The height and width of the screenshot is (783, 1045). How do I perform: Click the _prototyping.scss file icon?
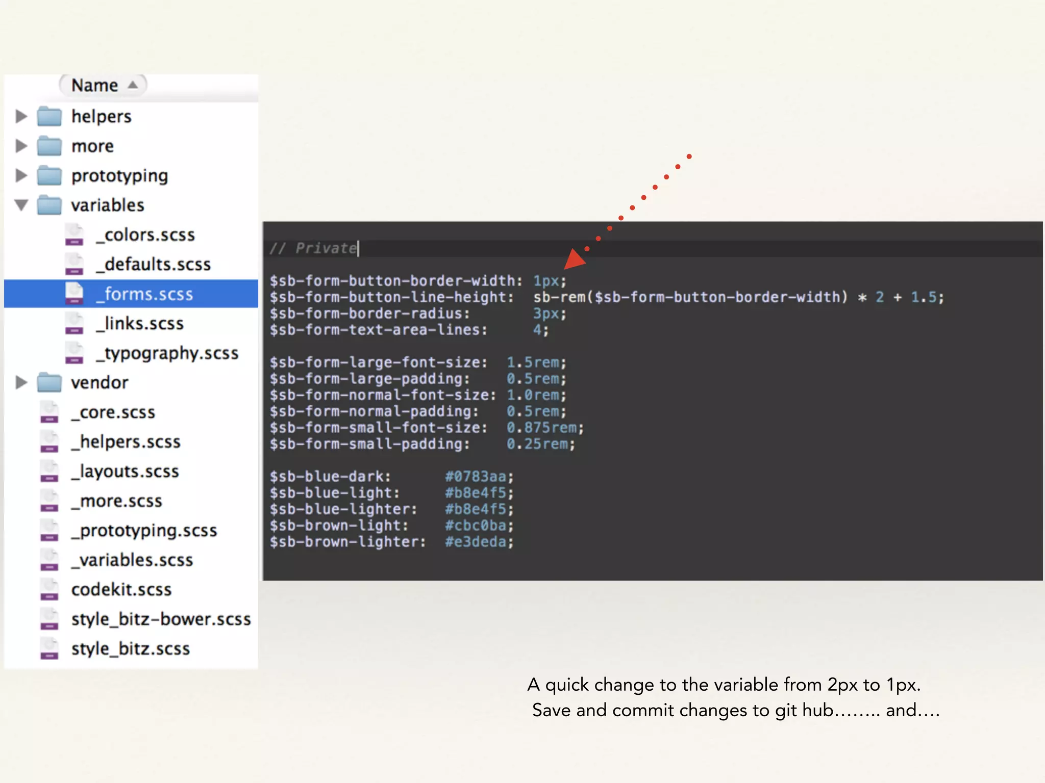pyautogui.click(x=49, y=530)
